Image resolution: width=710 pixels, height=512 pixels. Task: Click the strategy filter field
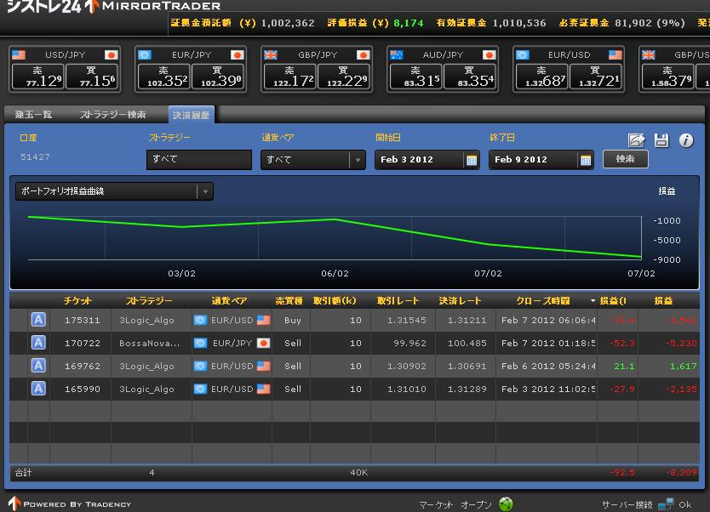pyautogui.click(x=198, y=160)
